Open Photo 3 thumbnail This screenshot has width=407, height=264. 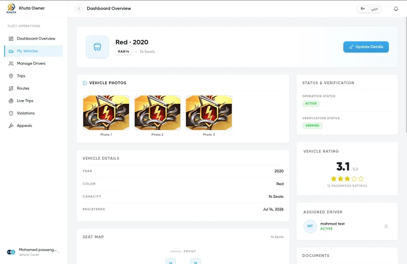[209, 113]
